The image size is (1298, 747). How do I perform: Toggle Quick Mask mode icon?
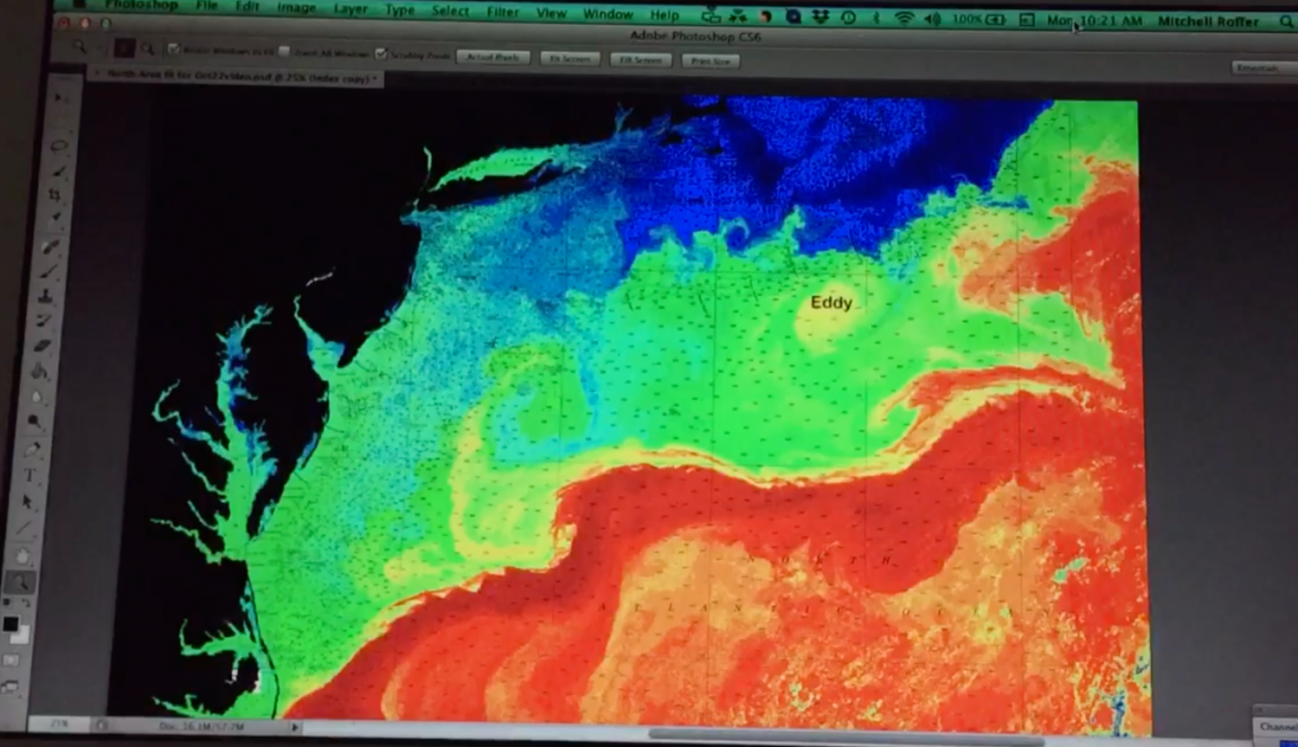[12, 660]
